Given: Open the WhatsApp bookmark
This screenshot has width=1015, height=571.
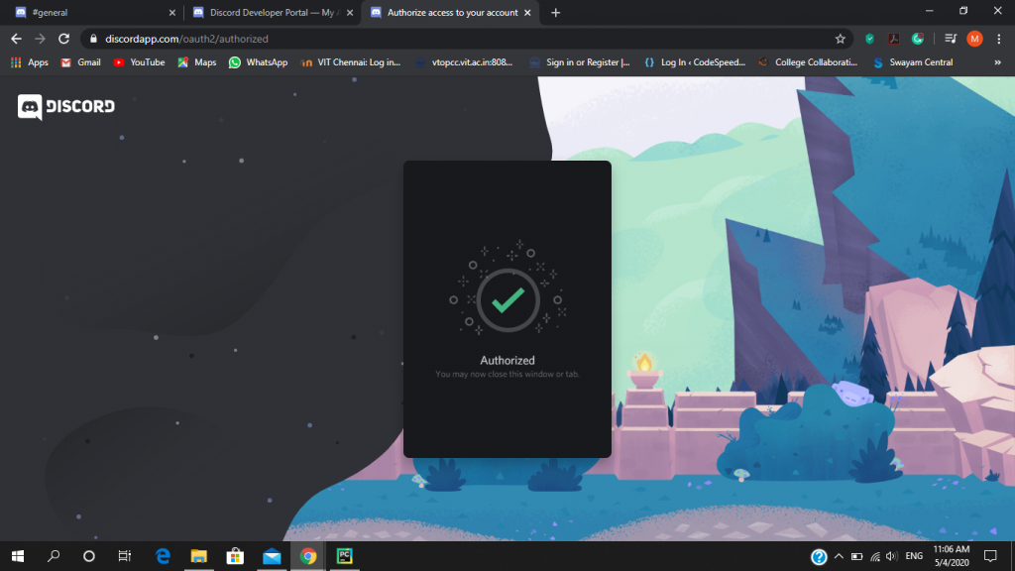Looking at the screenshot, I should (258, 62).
